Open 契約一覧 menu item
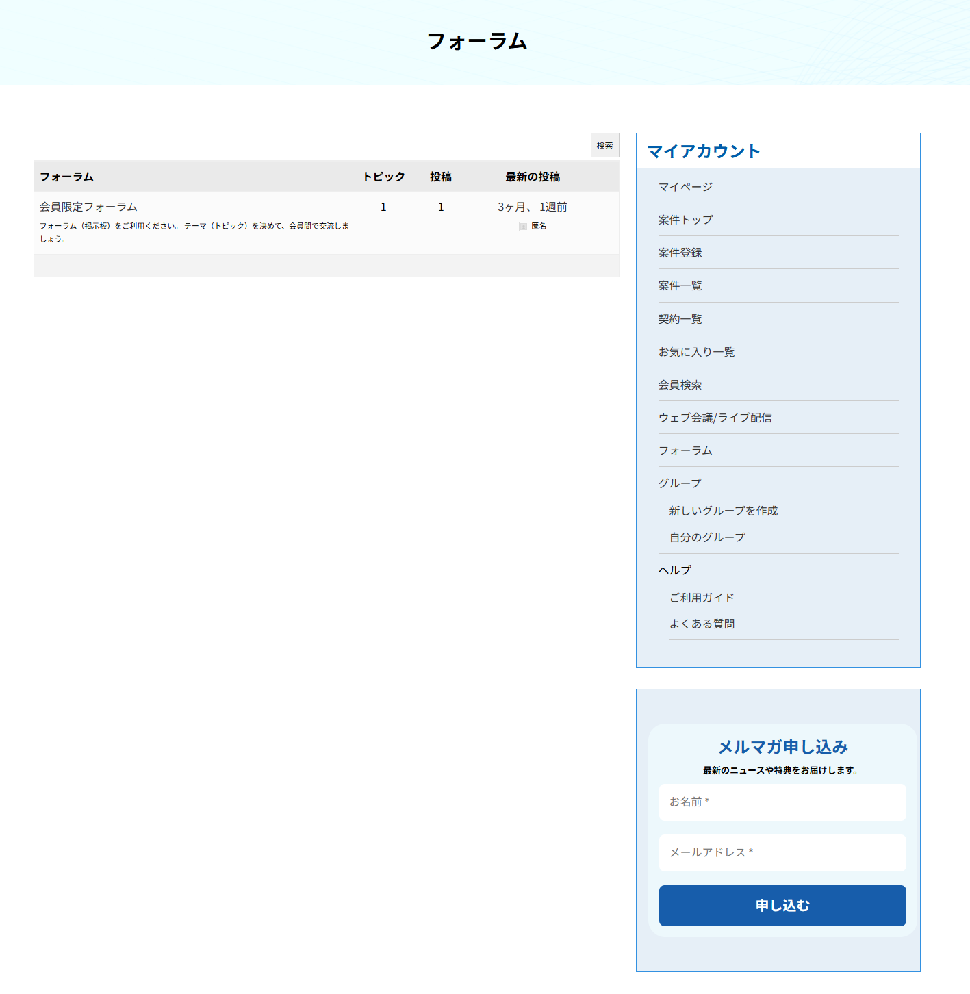The height and width of the screenshot is (994, 970). pyautogui.click(x=680, y=319)
